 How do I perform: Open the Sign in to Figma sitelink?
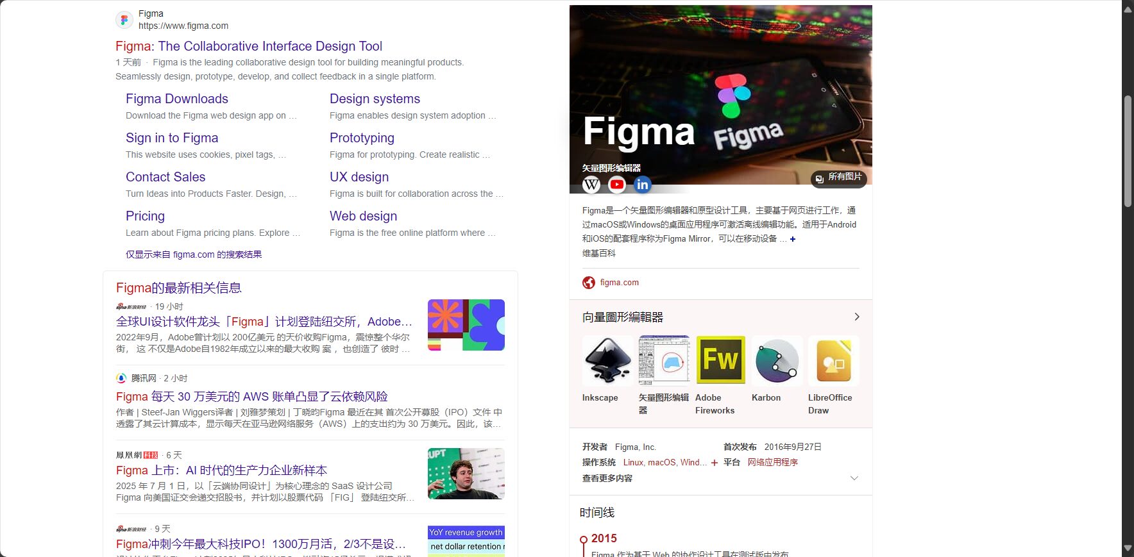pos(172,138)
